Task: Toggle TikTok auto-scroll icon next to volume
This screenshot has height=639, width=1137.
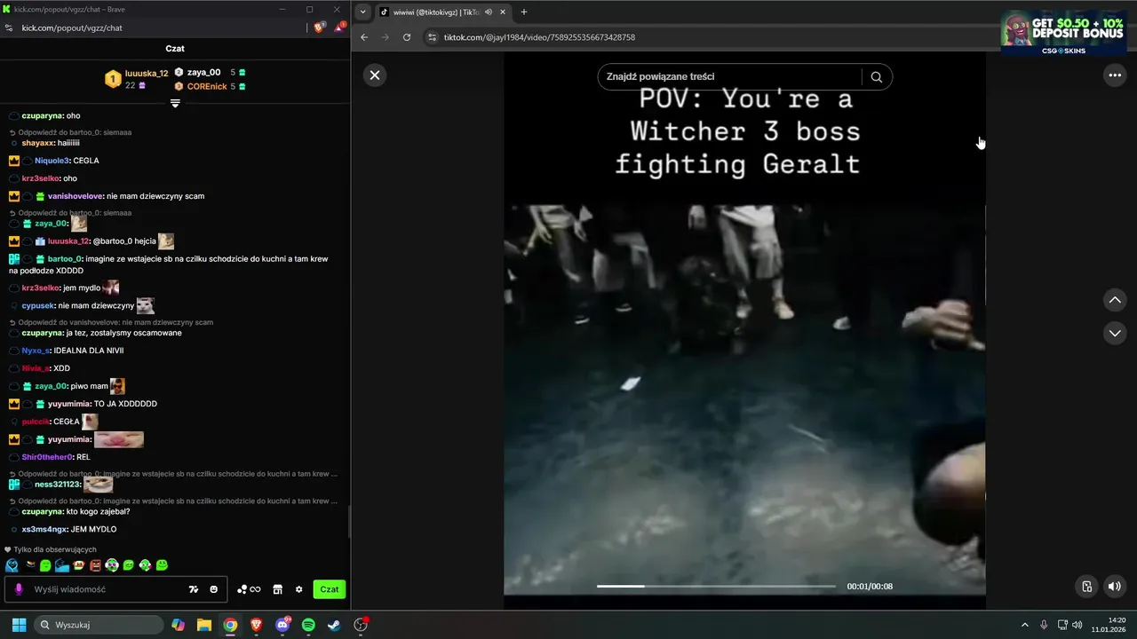Action: point(1086,586)
